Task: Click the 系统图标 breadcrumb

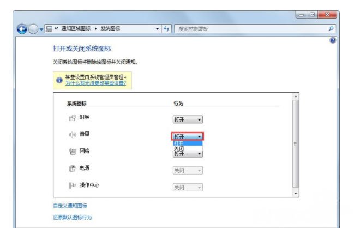Action: point(110,28)
